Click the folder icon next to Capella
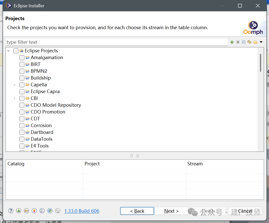The image size is (269, 223). [27, 85]
